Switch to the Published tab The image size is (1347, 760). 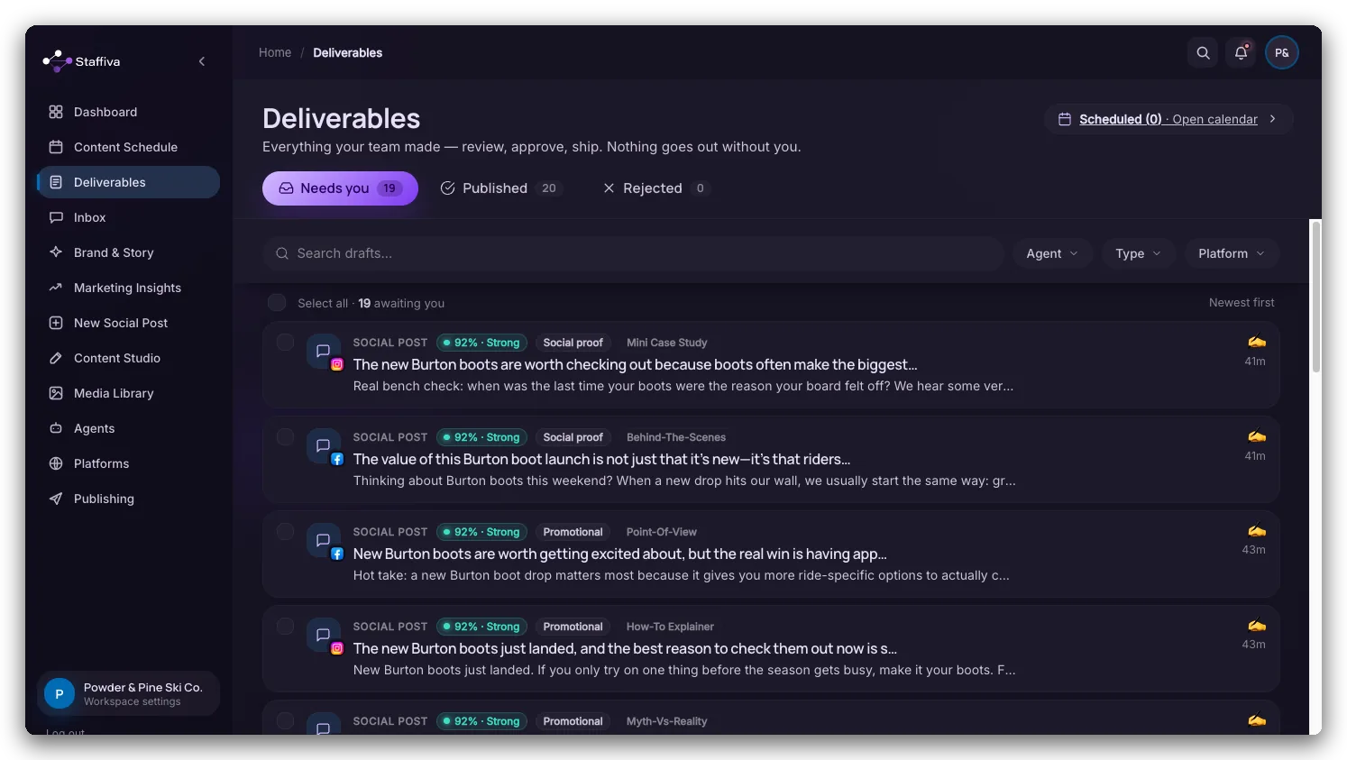[x=501, y=188]
